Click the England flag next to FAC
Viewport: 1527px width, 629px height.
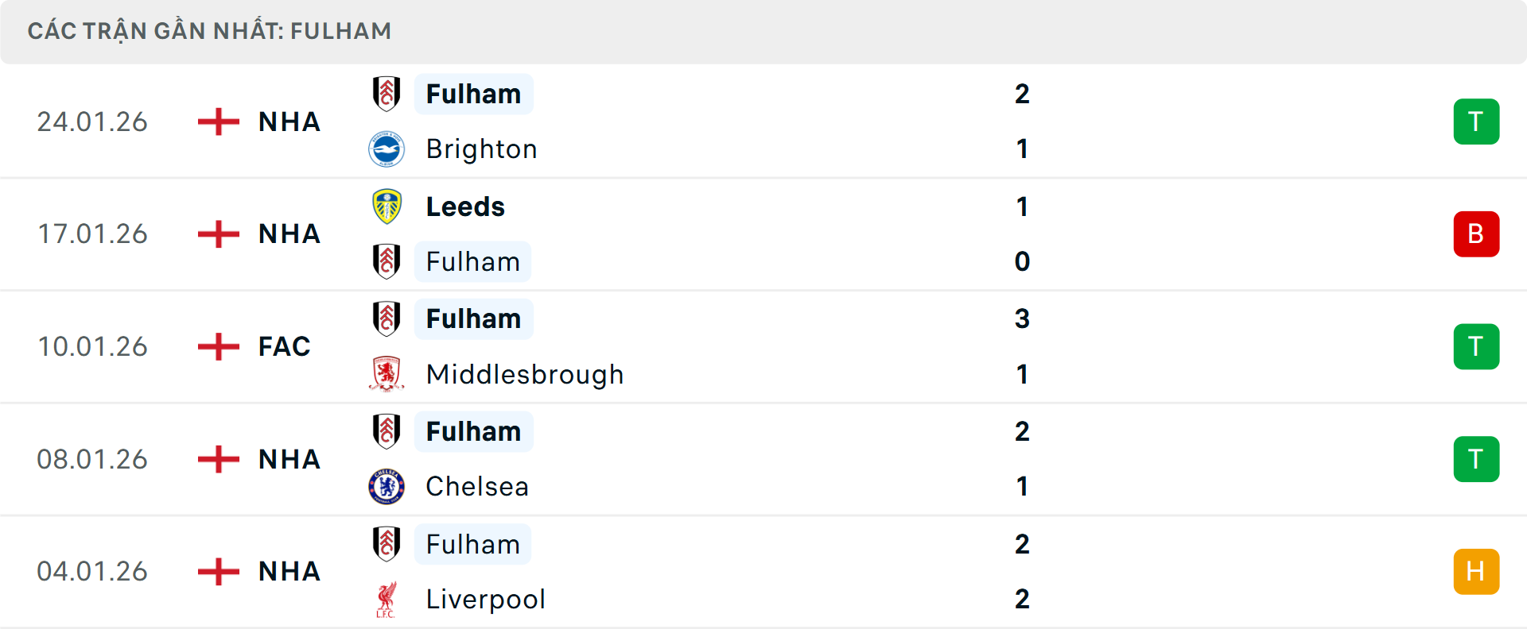[x=217, y=346]
